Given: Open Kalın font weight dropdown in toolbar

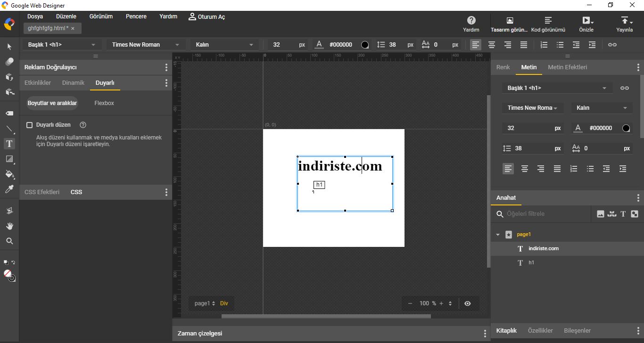Looking at the screenshot, I should (x=224, y=45).
